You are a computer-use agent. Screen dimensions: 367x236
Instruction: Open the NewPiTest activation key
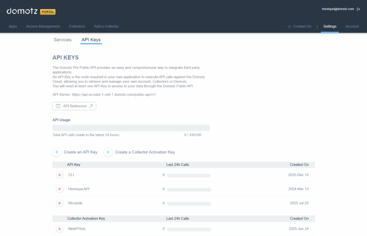click(77, 229)
